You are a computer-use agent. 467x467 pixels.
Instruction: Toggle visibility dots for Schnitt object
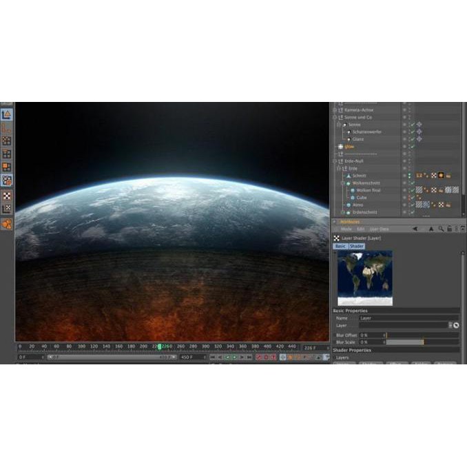click(x=408, y=176)
